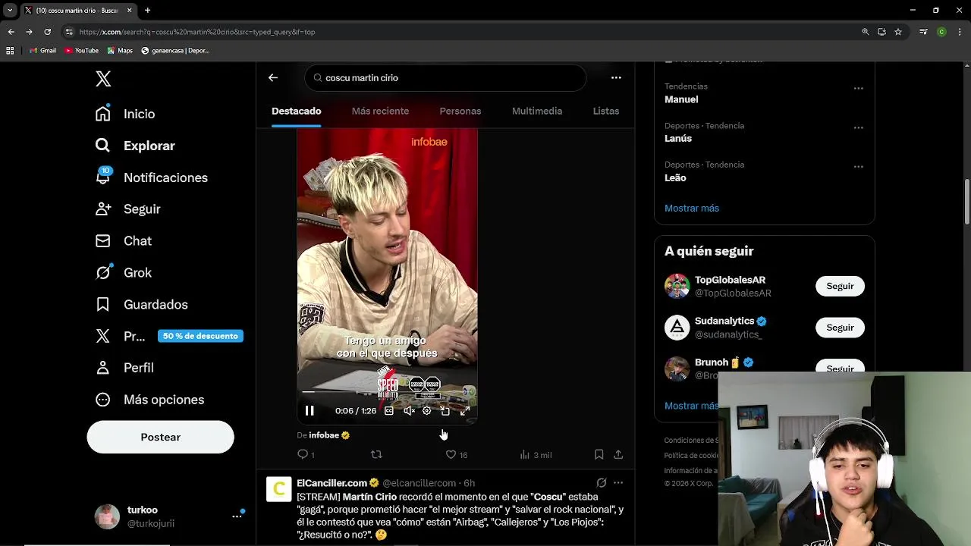Pause the infobae video
This screenshot has height=546, width=971.
[x=310, y=411]
